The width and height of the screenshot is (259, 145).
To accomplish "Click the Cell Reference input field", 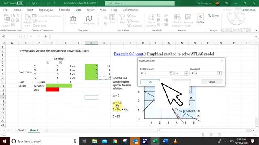I will pyautogui.click(x=154, y=73).
